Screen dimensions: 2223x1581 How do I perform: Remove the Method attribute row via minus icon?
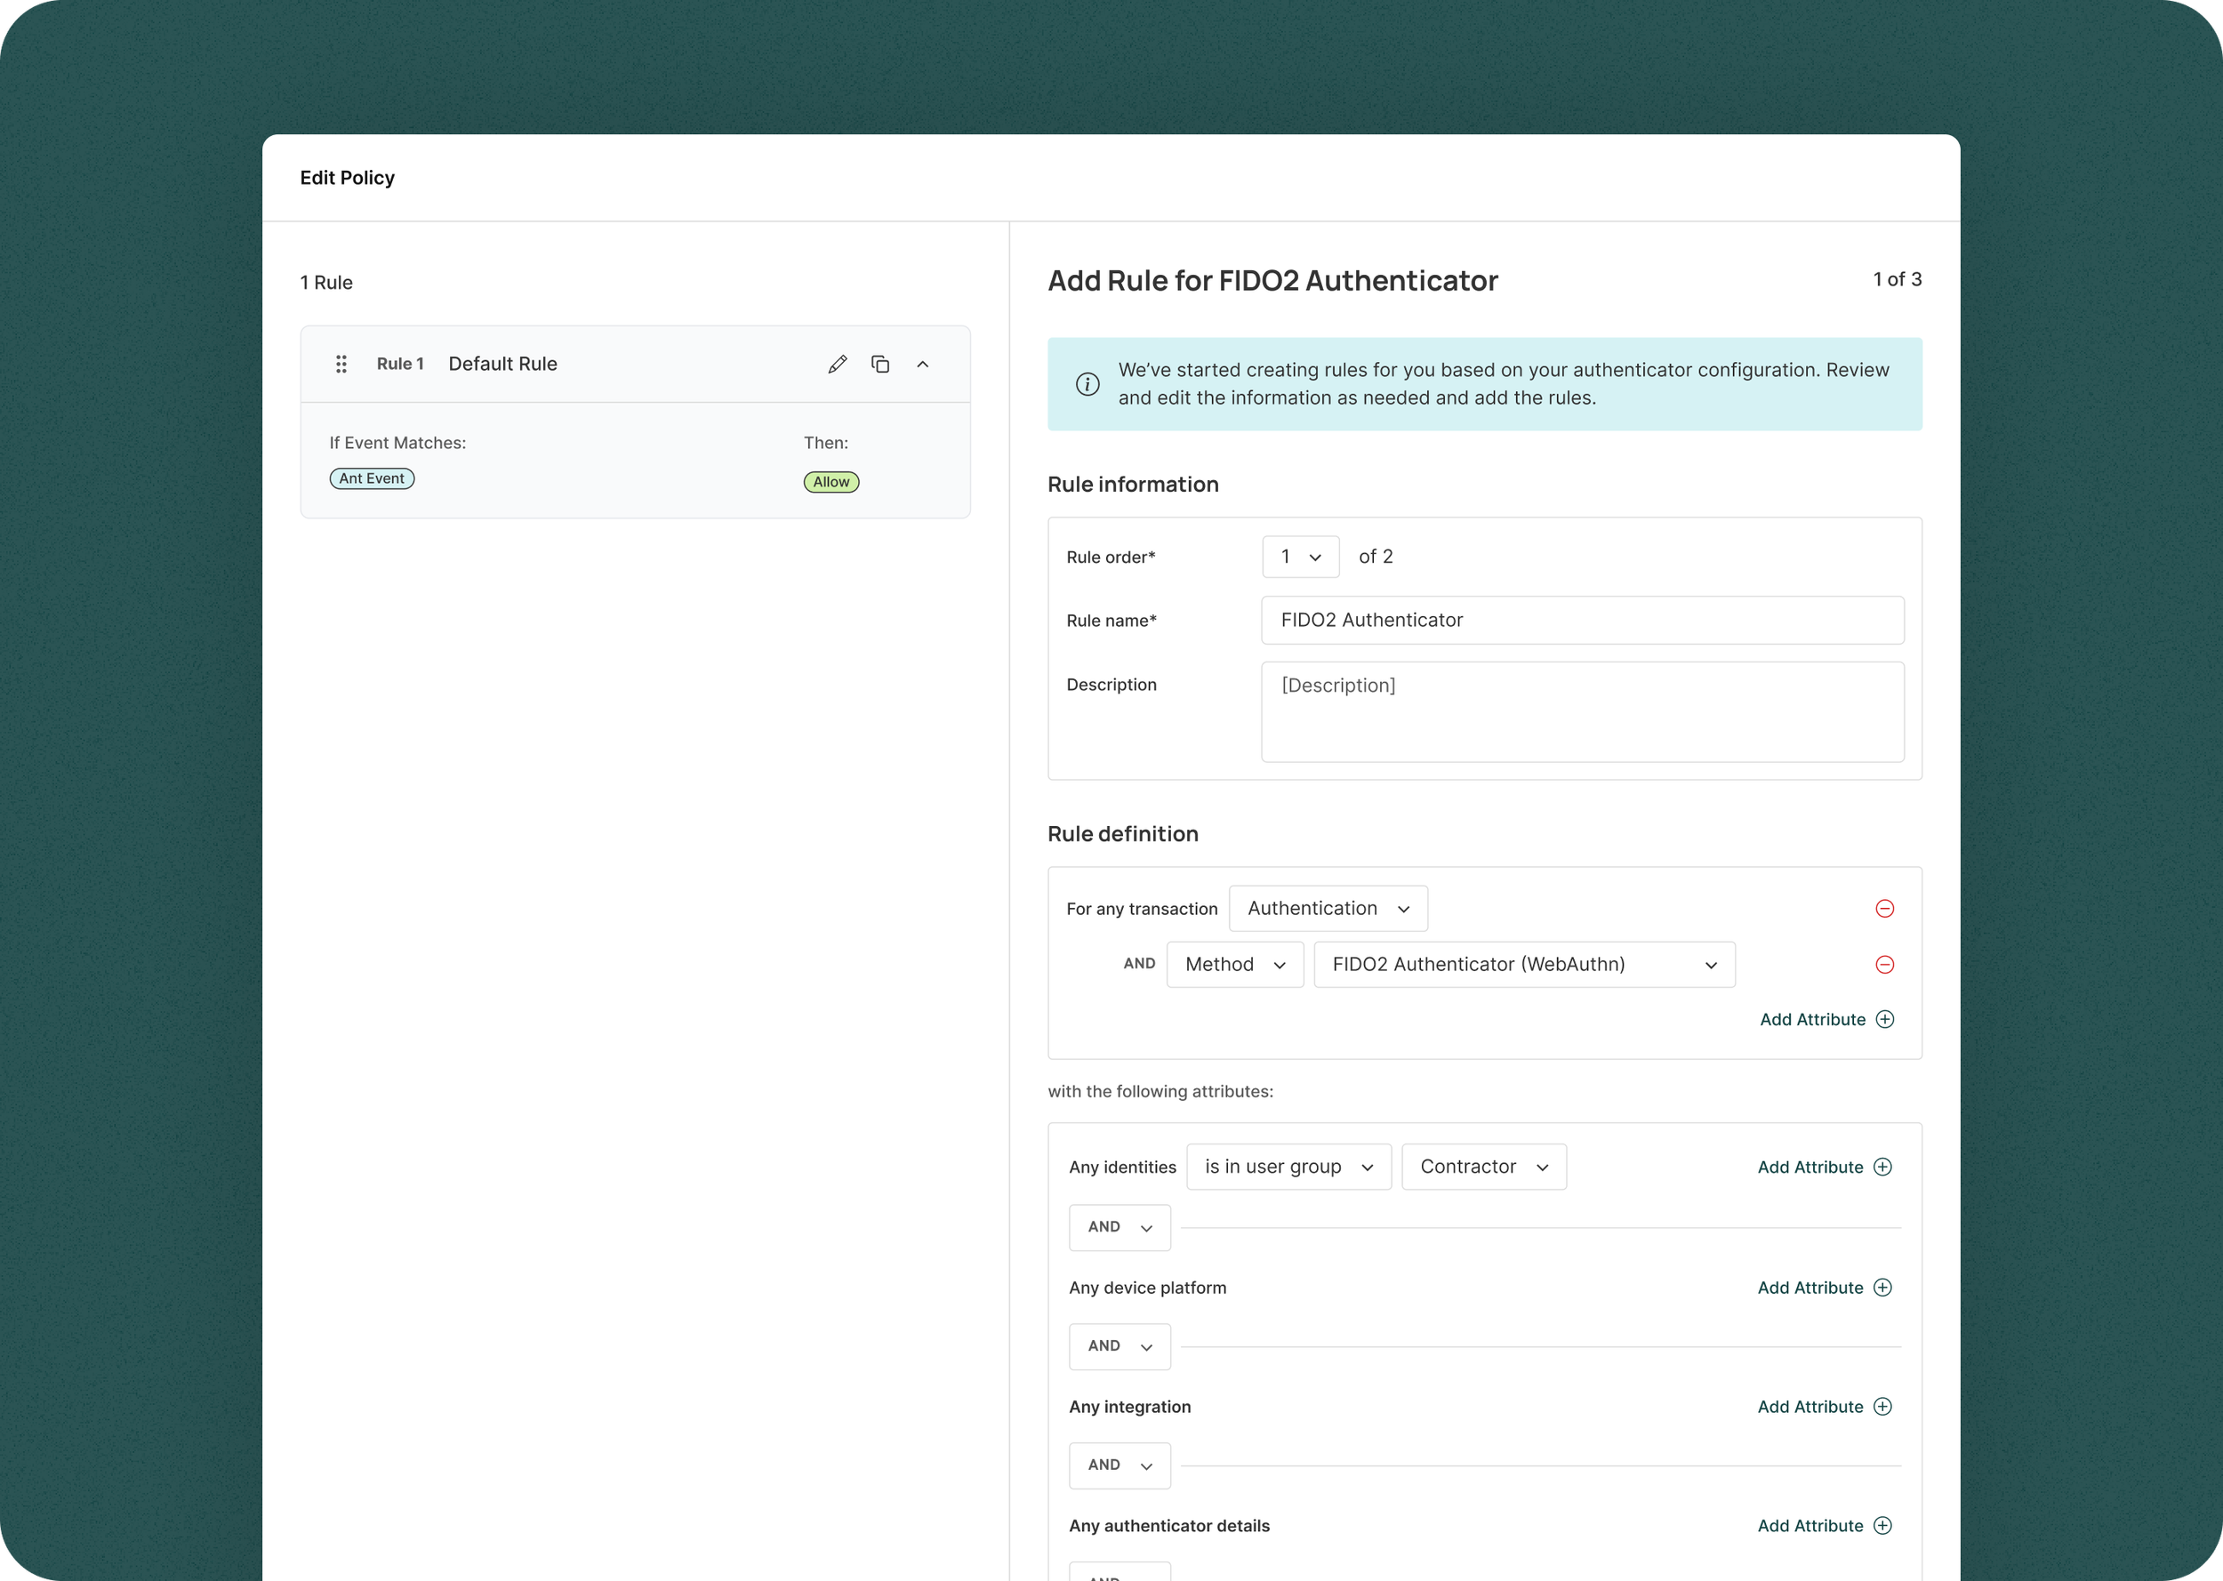1884,965
